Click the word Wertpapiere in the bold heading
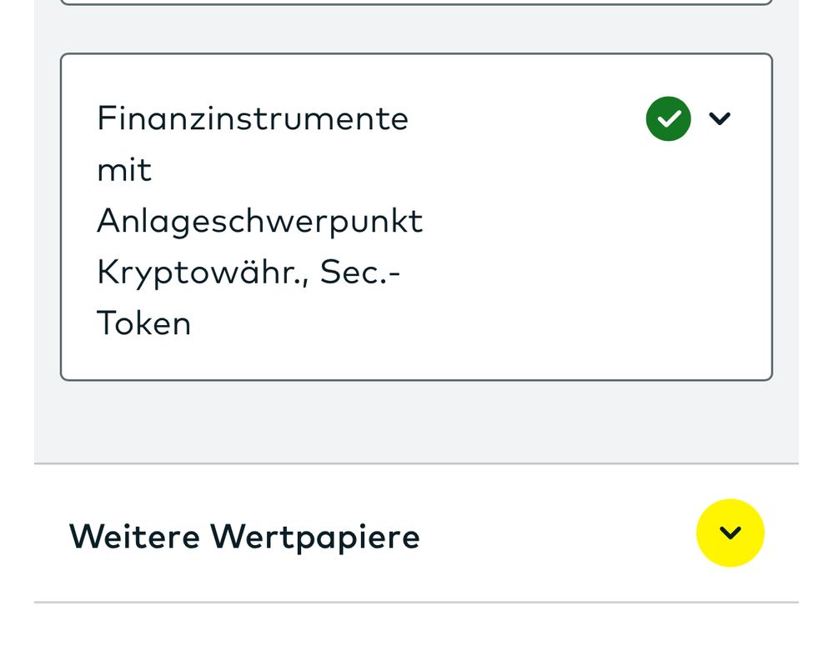This screenshot has width=833, height=661. pyautogui.click(x=314, y=537)
